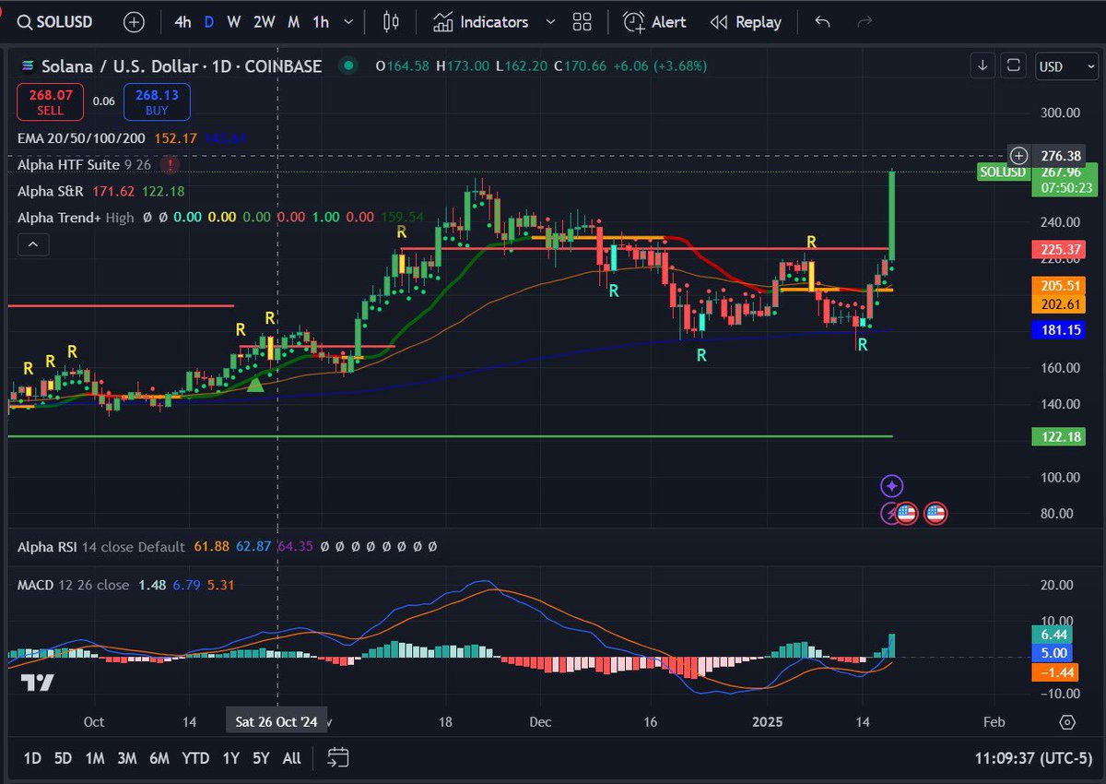Set the date range to 6M
Image resolution: width=1106 pixels, height=784 pixels.
point(159,758)
